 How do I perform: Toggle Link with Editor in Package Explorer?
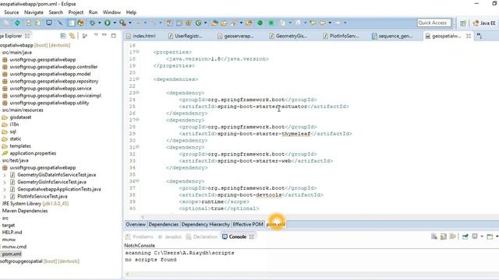tap(72, 36)
